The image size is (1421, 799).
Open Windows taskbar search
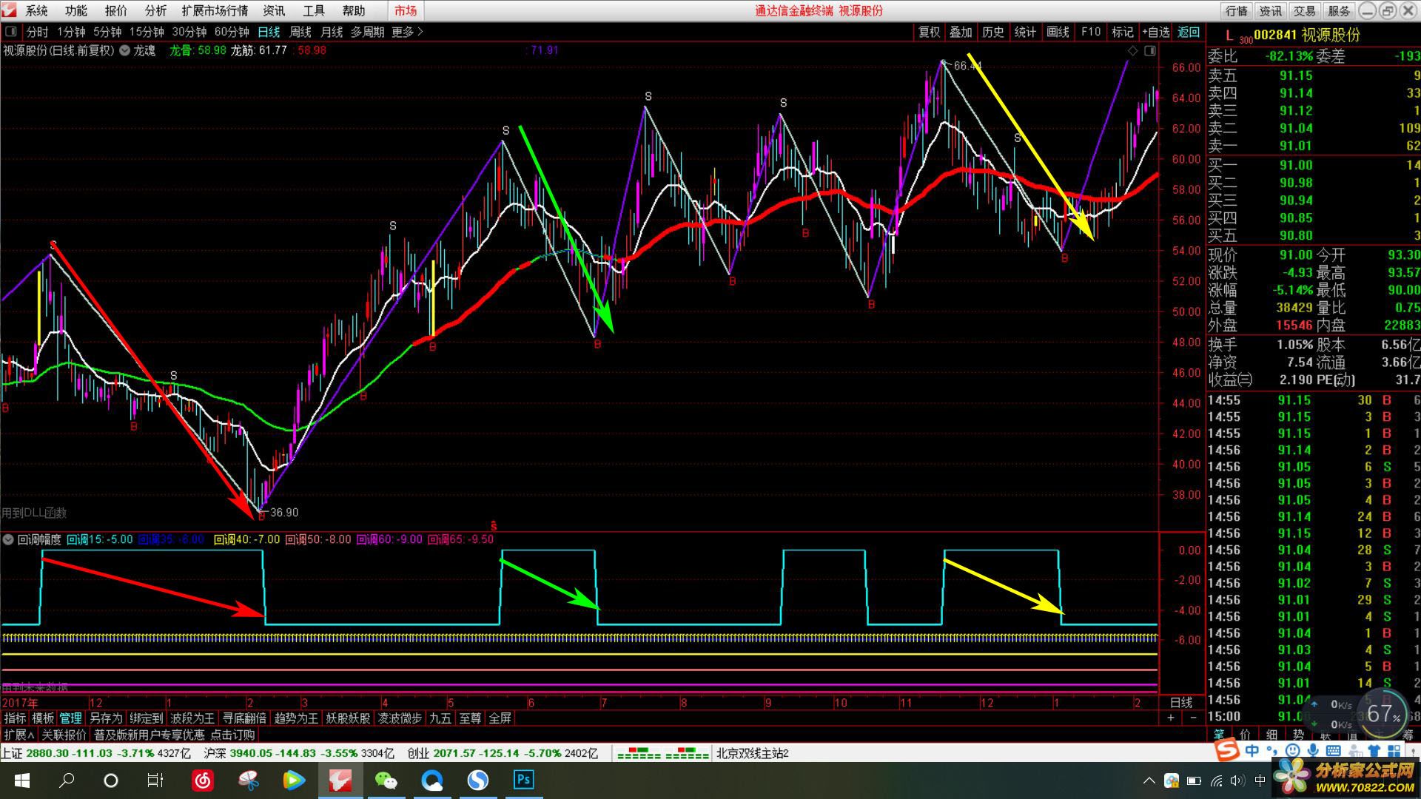(67, 781)
